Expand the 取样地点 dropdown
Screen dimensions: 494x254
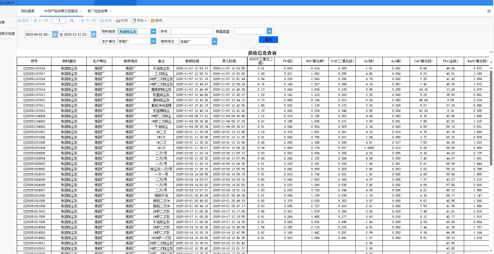[x=215, y=42]
